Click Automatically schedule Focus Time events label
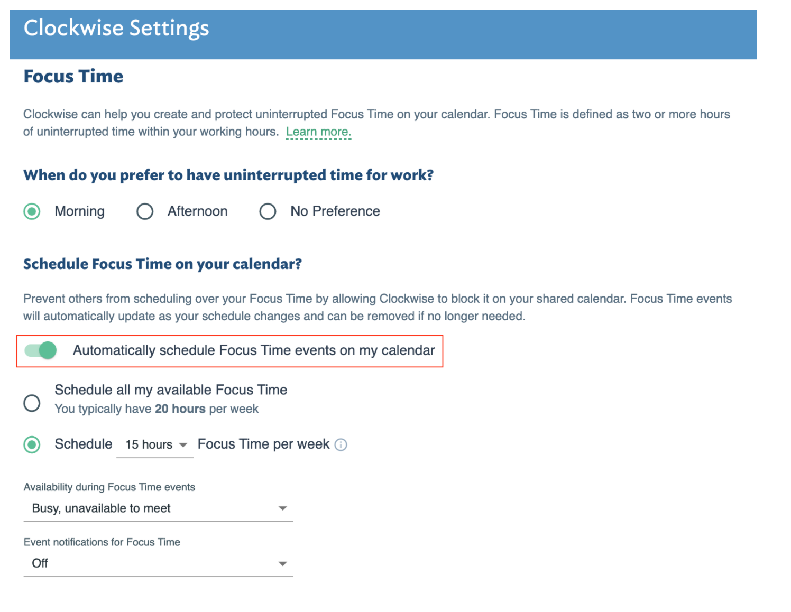This screenshot has height=612, width=791. click(x=254, y=350)
